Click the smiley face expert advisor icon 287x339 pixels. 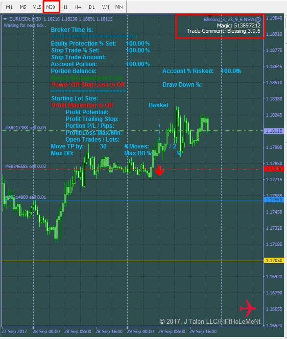click(x=258, y=20)
